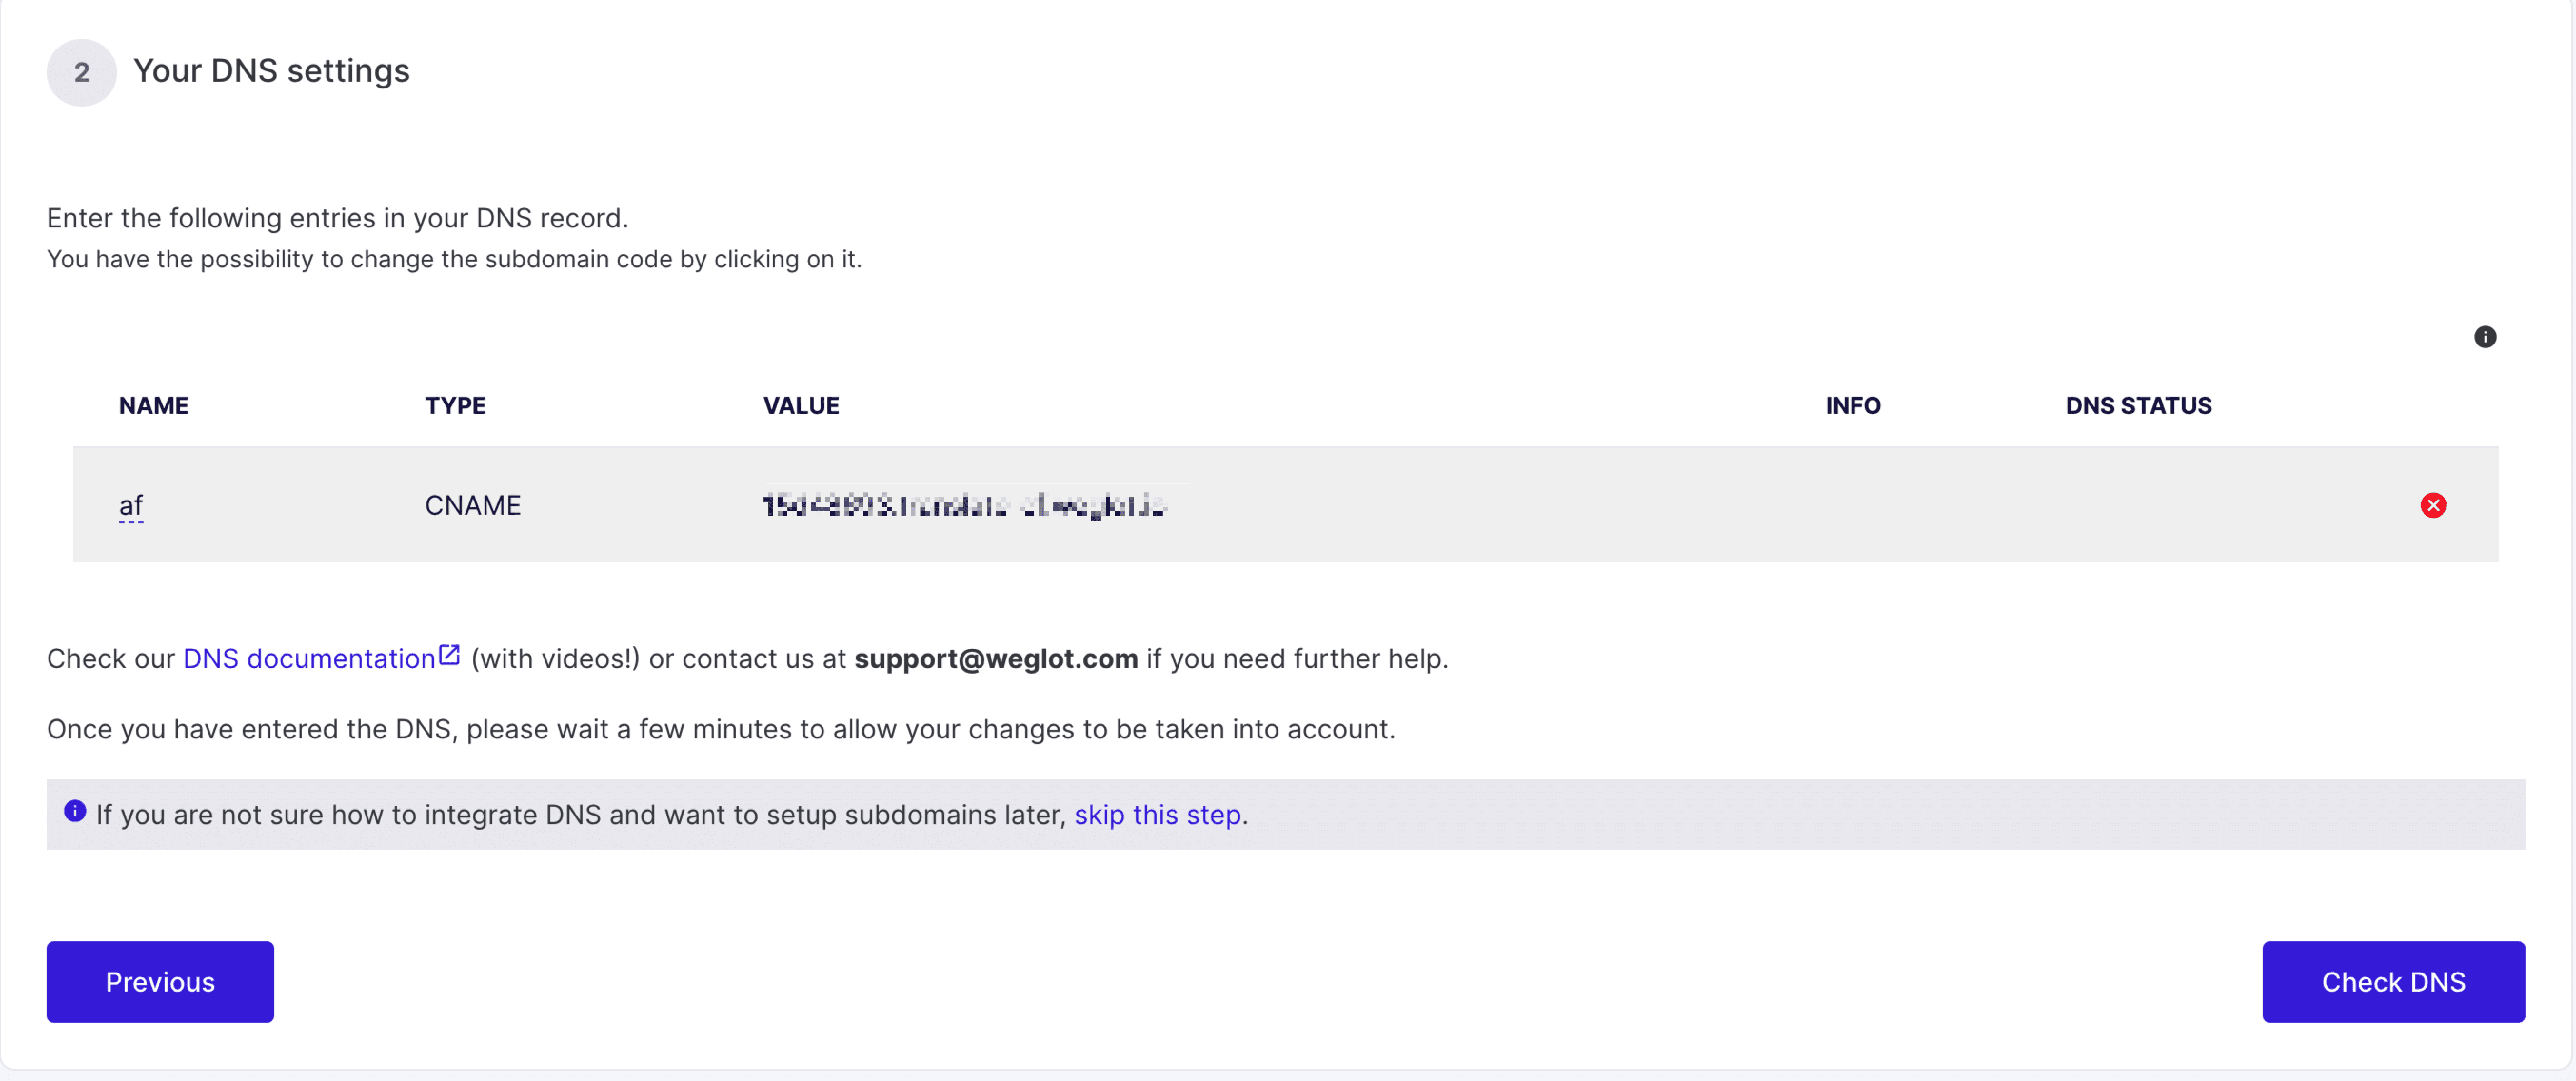Screen dimensions: 2576x1081
Task: Click the external link icon beside DNS documentation
Action: tap(449, 655)
